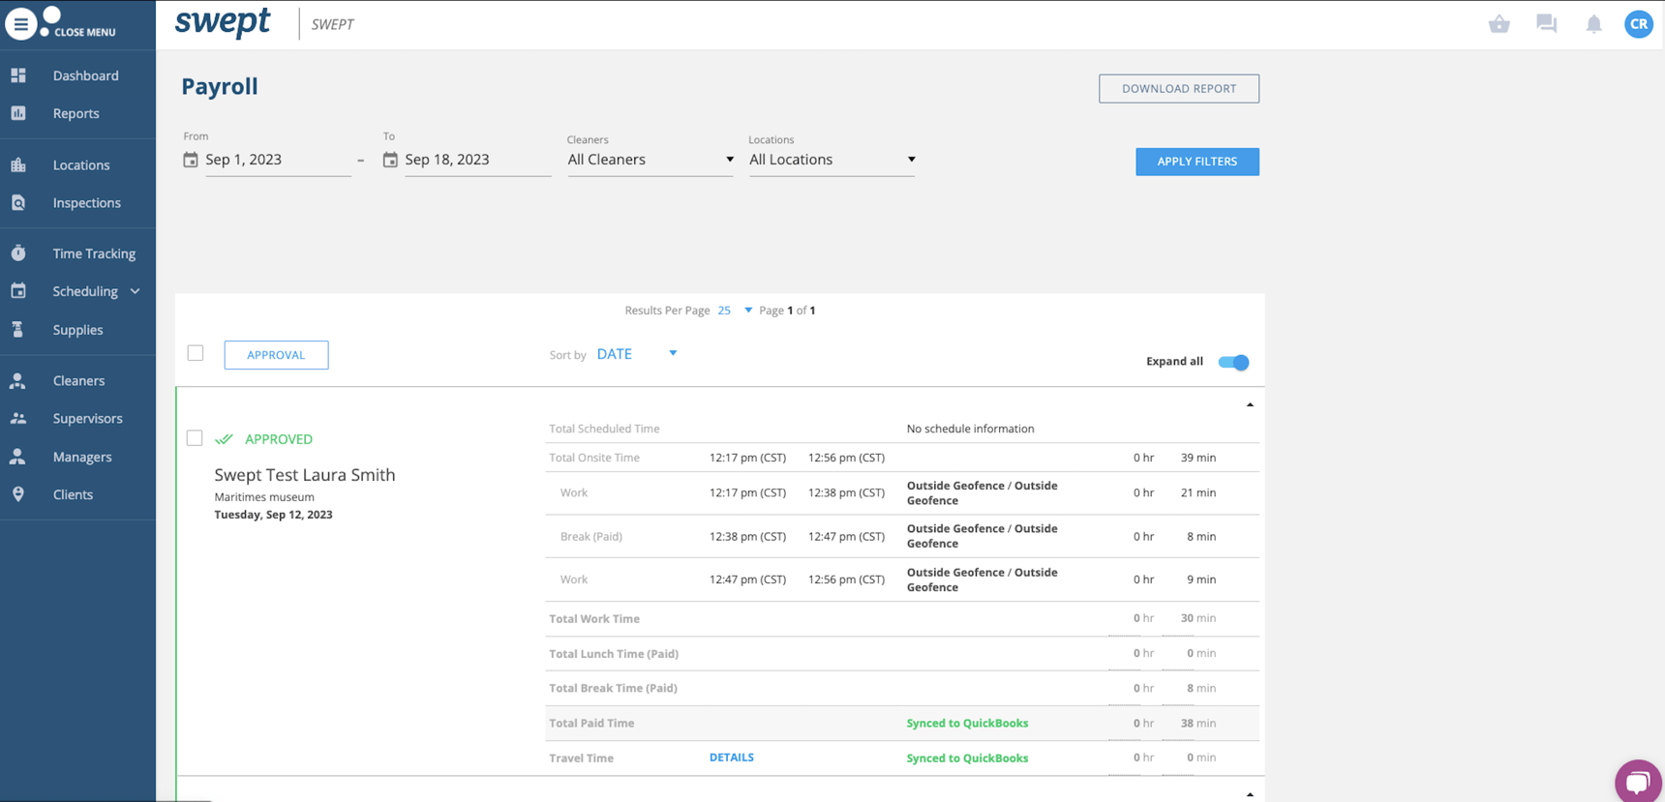Check the select-all checkbox beside Approval
Screen dimensions: 1665x802
196,353
